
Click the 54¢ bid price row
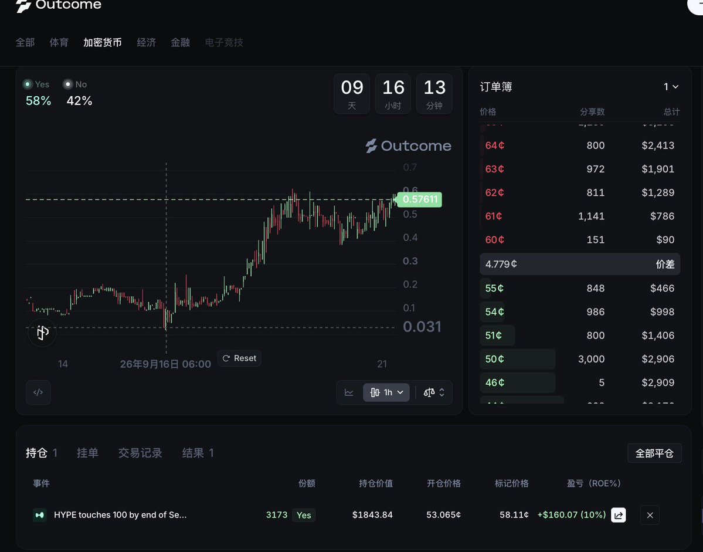(580, 311)
